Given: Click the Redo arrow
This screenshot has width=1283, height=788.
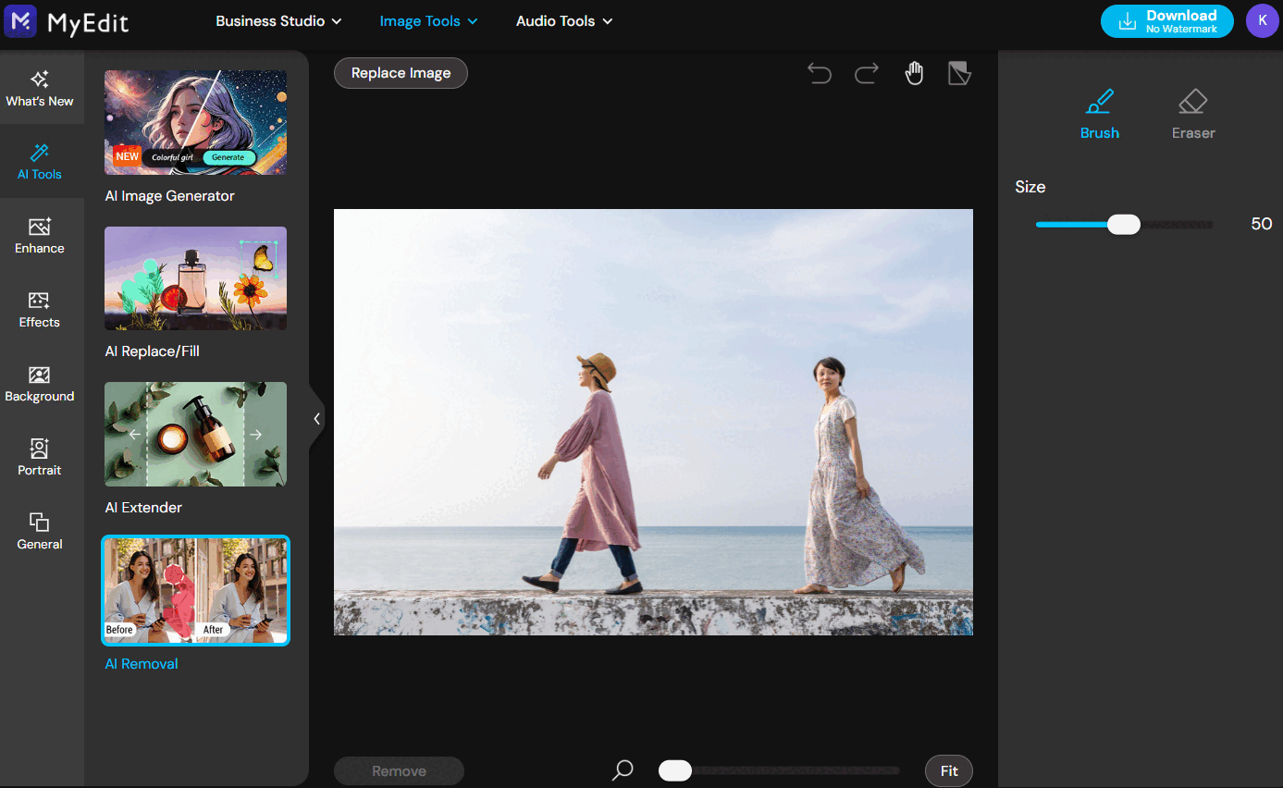Looking at the screenshot, I should point(867,73).
